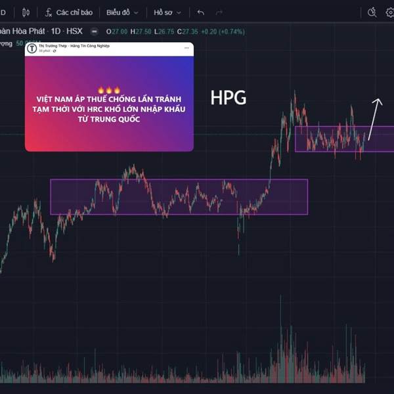Image resolution: width=394 pixels, height=394 pixels.
Task: Open the post's three-dot options menu
Action: 186,48
